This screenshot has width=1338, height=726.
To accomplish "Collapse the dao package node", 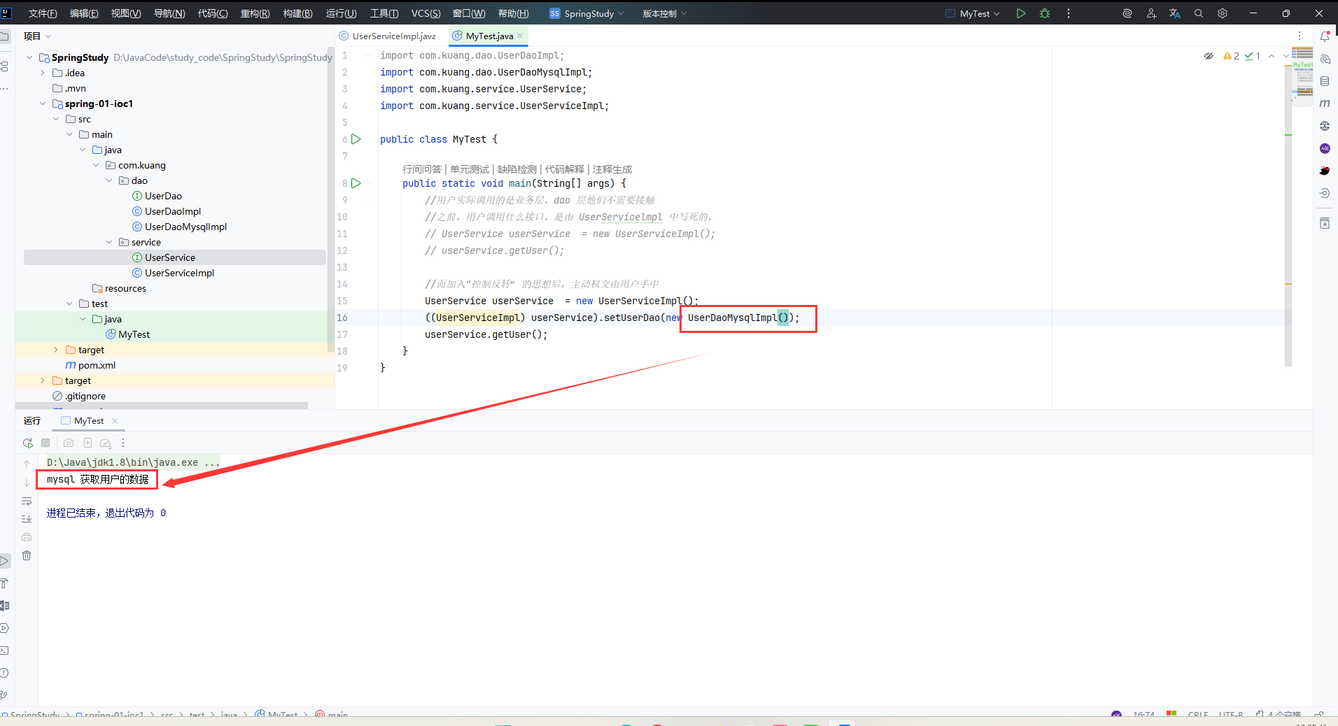I will click(109, 180).
